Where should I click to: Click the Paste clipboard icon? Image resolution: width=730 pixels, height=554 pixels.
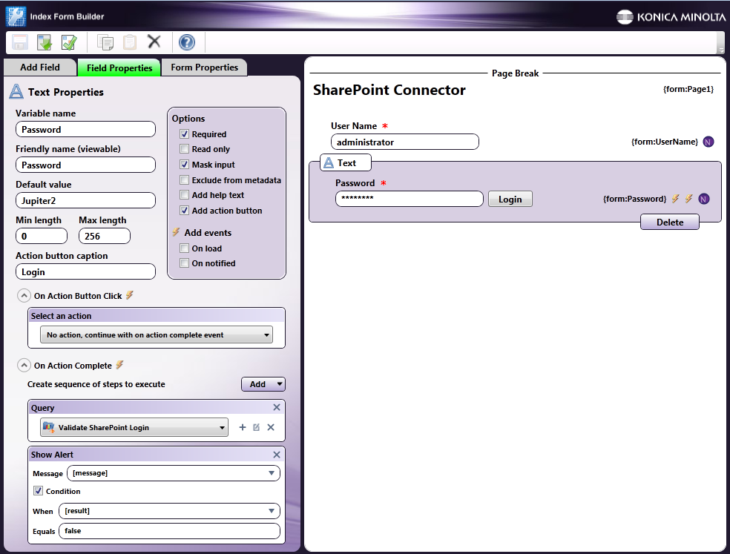click(x=129, y=42)
